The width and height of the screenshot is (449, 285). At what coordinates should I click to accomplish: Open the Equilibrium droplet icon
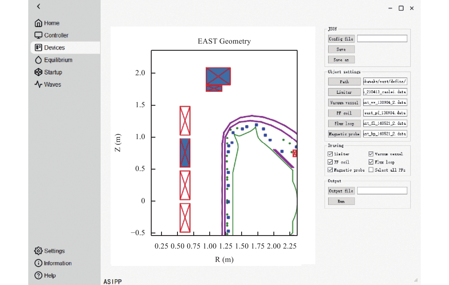click(x=38, y=60)
